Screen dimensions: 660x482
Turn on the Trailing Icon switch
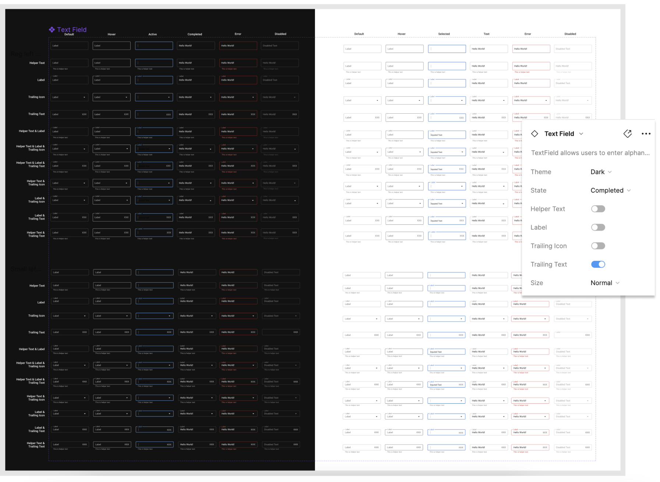[x=598, y=246]
